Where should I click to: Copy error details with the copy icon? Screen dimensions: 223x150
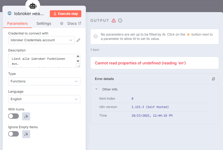pos(214,79)
